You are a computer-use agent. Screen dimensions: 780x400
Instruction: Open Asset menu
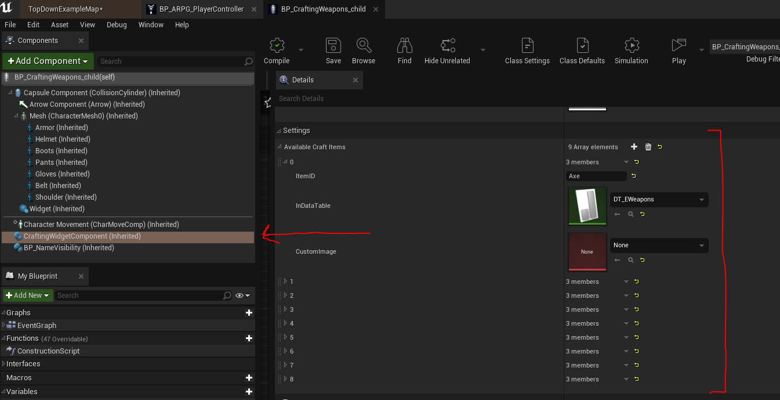(x=60, y=24)
